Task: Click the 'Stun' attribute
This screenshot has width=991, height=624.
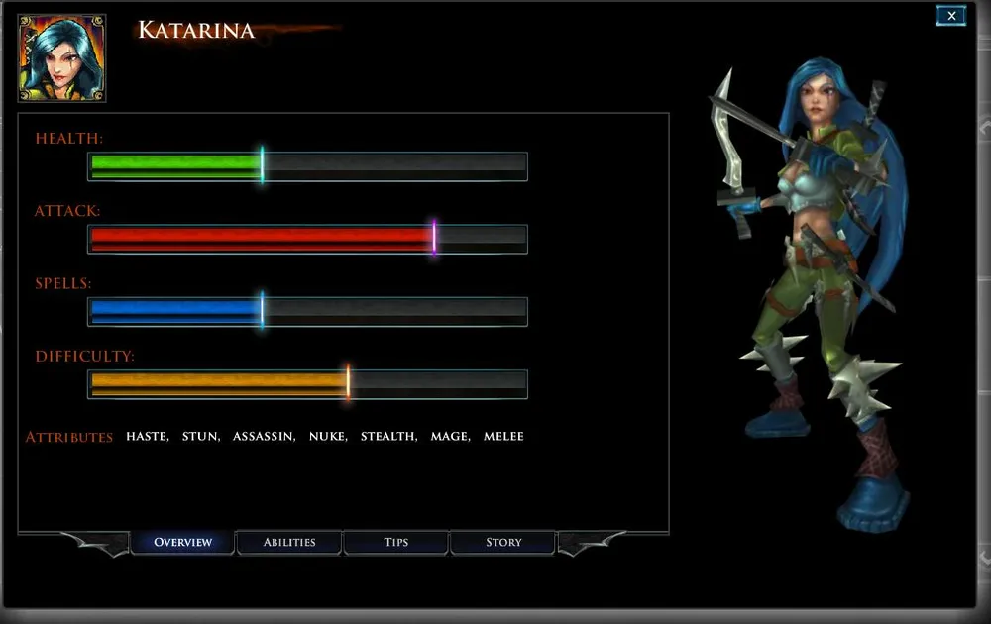Action: (x=201, y=437)
